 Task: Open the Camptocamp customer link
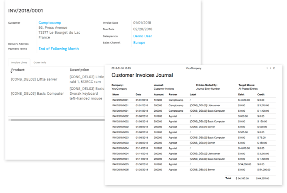[x=51, y=23]
